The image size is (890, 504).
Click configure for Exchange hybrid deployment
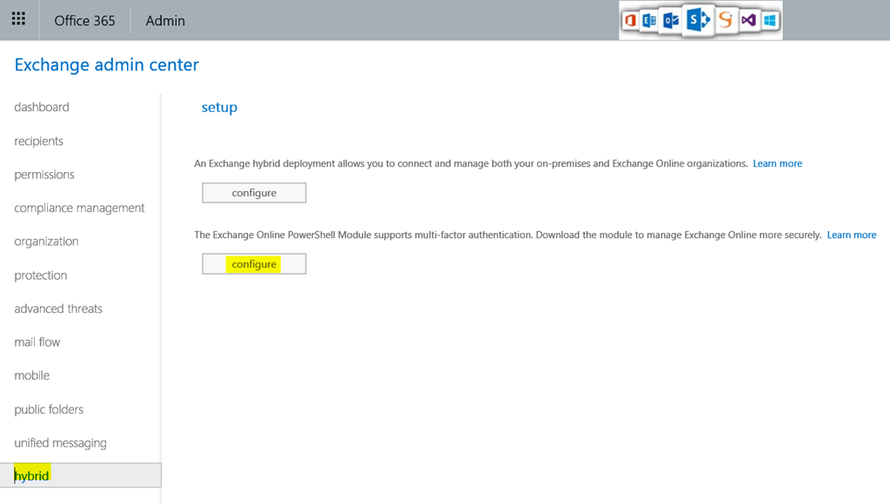(x=254, y=192)
